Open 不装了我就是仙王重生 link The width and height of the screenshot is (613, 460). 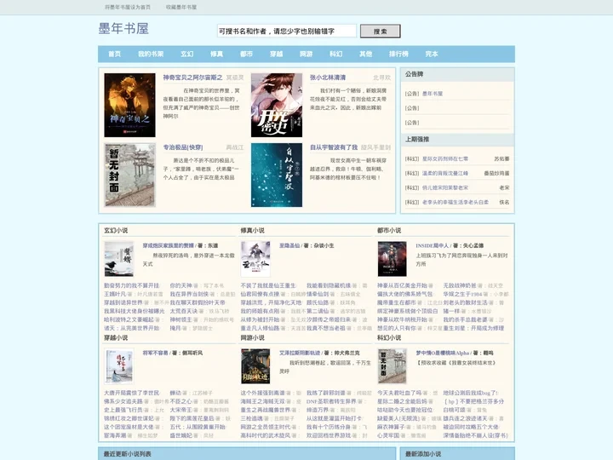268,285
